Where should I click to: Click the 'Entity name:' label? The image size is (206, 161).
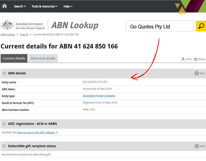pyautogui.click(x=9, y=82)
